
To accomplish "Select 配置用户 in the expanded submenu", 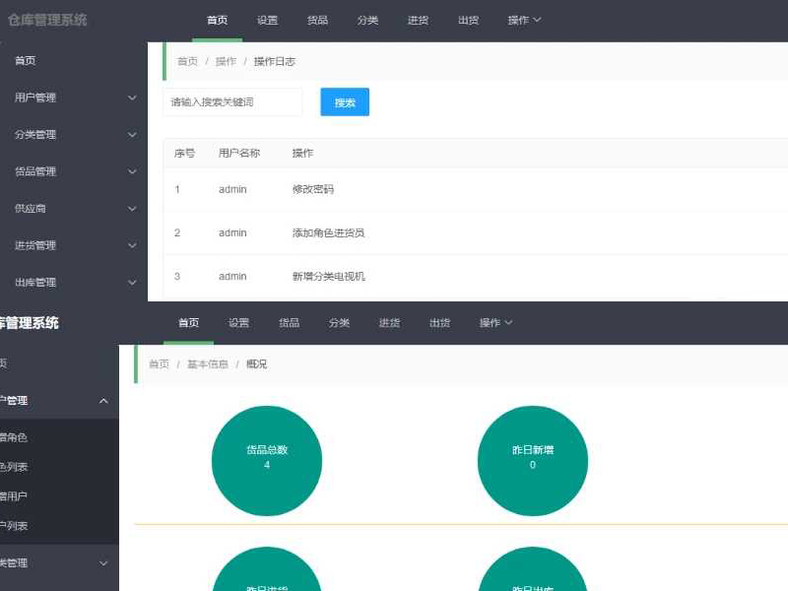I will coord(14,496).
